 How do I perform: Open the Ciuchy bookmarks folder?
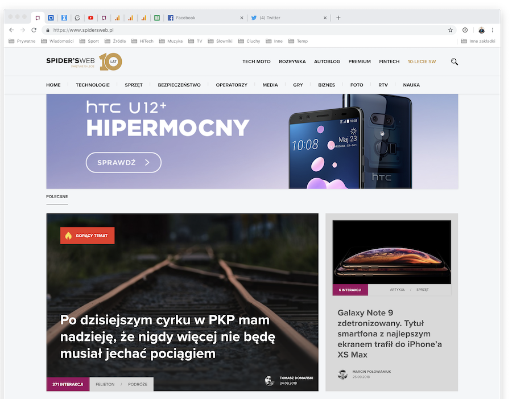[x=249, y=41]
